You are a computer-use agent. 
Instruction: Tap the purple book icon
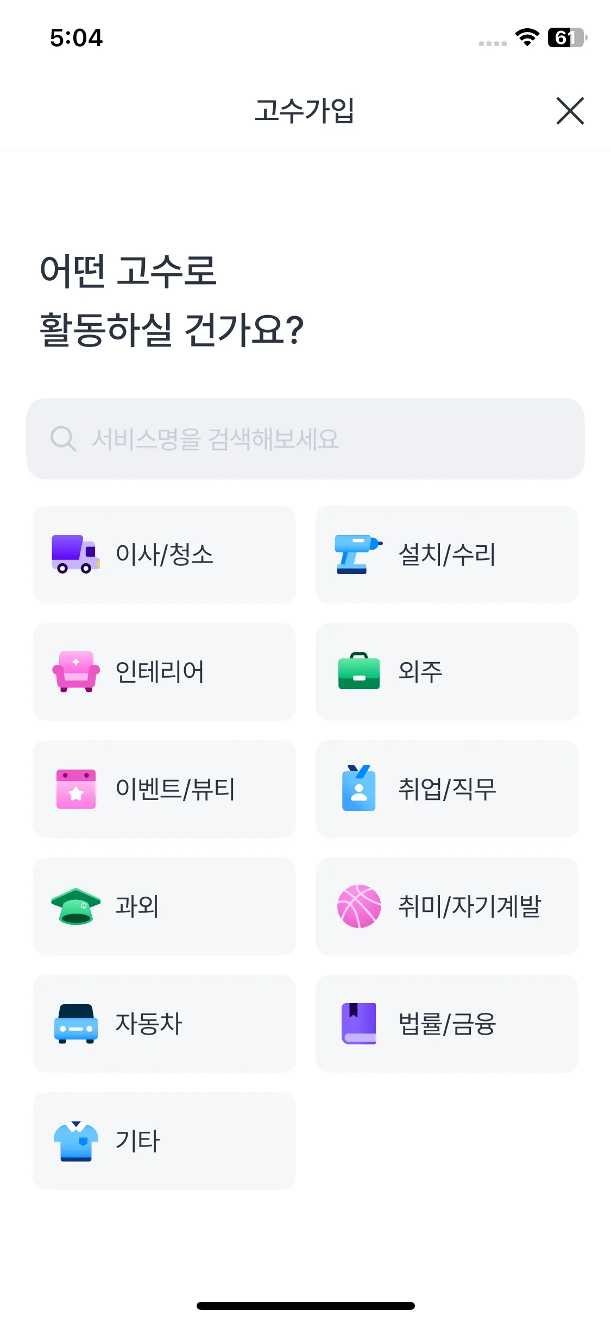point(358,1023)
